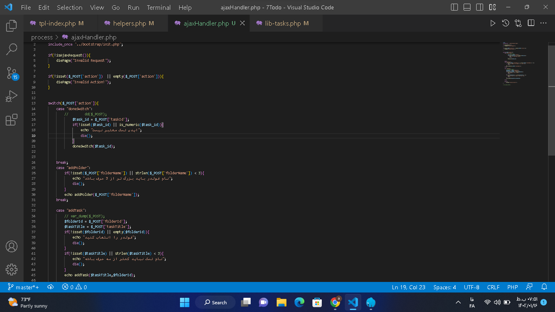Viewport: 555px width, 312px height.
Task: Open the Help menu
Action: [x=185, y=7]
